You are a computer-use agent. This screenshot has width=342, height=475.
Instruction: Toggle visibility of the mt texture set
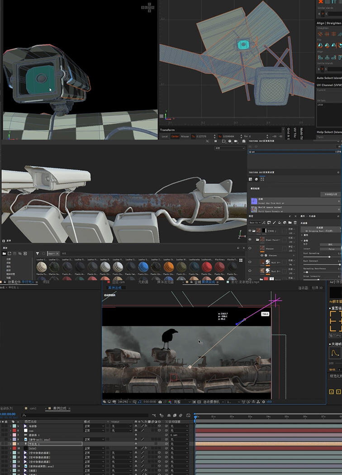click(x=250, y=152)
